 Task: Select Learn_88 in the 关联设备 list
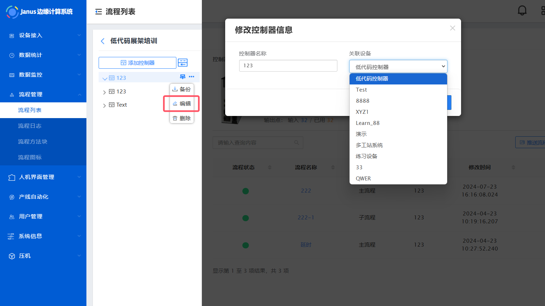point(367,123)
